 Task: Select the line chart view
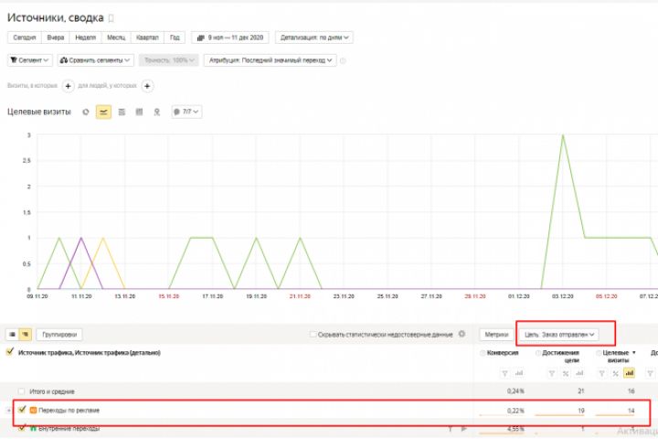click(x=103, y=112)
